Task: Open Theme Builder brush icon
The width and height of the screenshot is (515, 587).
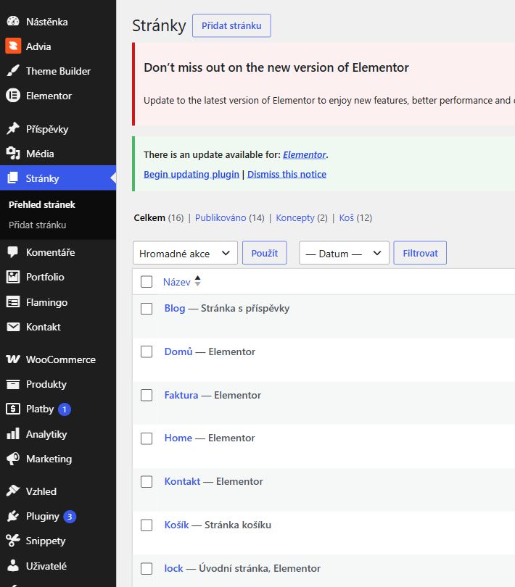Action: pyautogui.click(x=13, y=71)
